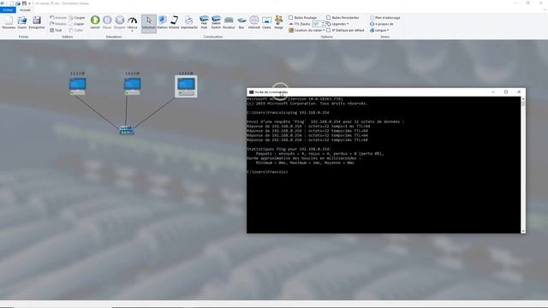Enable the Bulles Routage checkbox
Image resolution: width=548 pixels, height=308 pixels.
291,17
